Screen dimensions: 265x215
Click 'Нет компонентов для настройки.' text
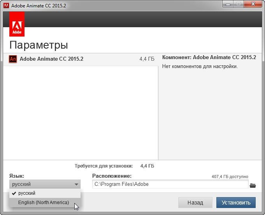click(x=200, y=66)
